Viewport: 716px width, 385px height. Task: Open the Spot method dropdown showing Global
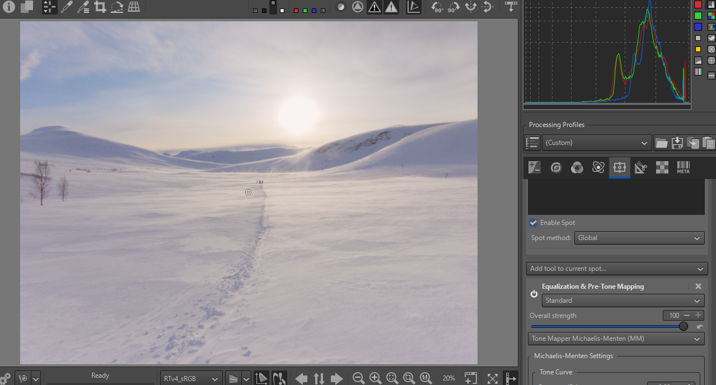click(x=639, y=238)
